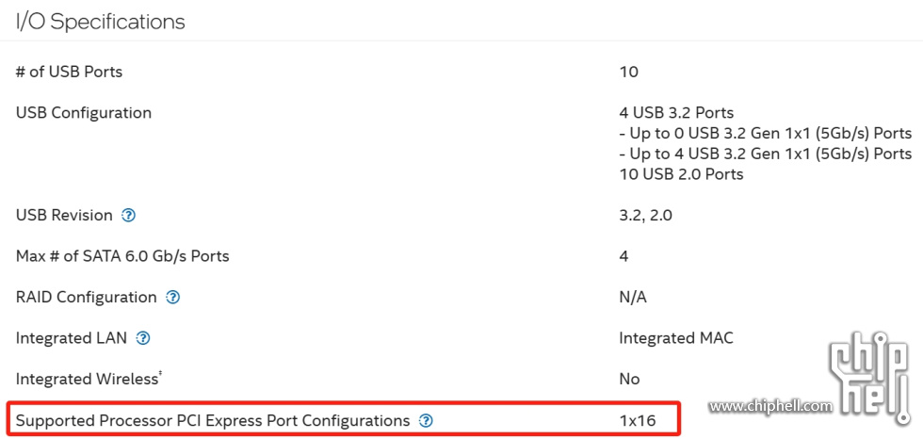This screenshot has width=923, height=439.
Task: Click the www.chiphell.com watermark text
Action: pos(770,405)
